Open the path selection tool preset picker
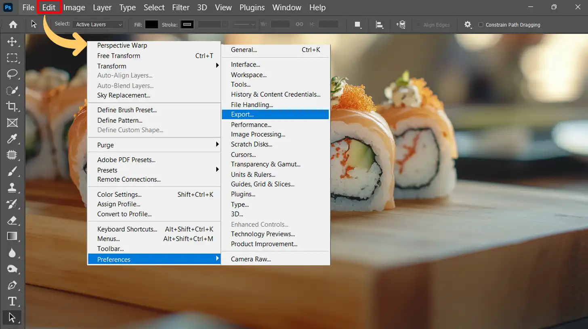 34,25
